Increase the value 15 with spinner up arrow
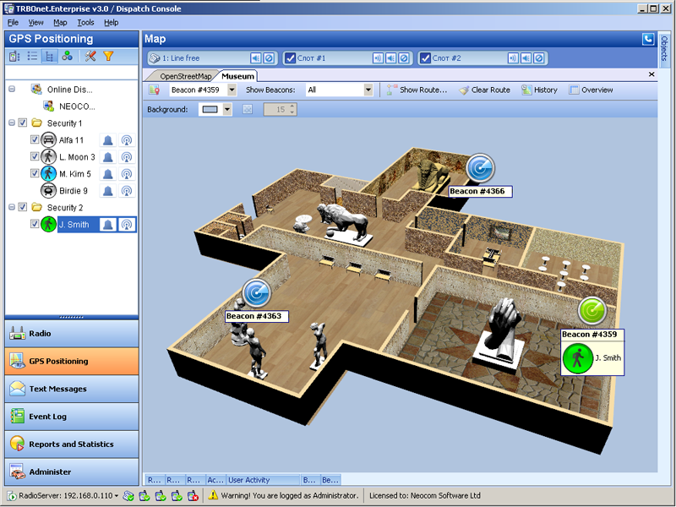This screenshot has width=676, height=507. pos(292,106)
